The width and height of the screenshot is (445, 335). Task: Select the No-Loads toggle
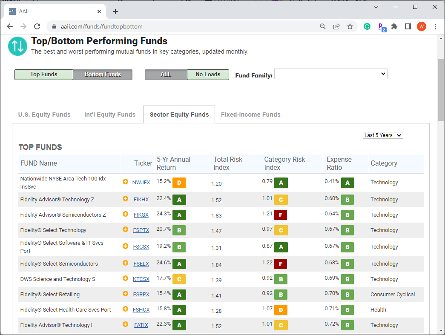click(208, 74)
